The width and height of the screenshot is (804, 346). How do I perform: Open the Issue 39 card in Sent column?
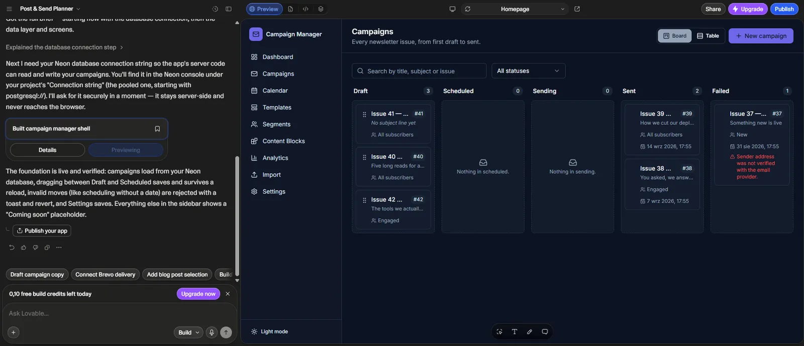tap(662, 130)
